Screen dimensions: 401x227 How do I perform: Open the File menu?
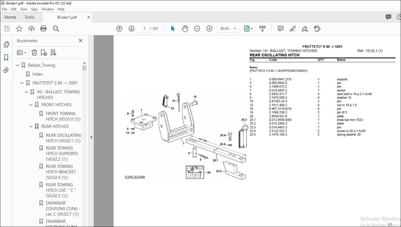click(4, 9)
